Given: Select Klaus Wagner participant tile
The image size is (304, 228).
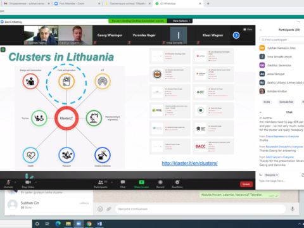Looking at the screenshot, I should 213,35.
